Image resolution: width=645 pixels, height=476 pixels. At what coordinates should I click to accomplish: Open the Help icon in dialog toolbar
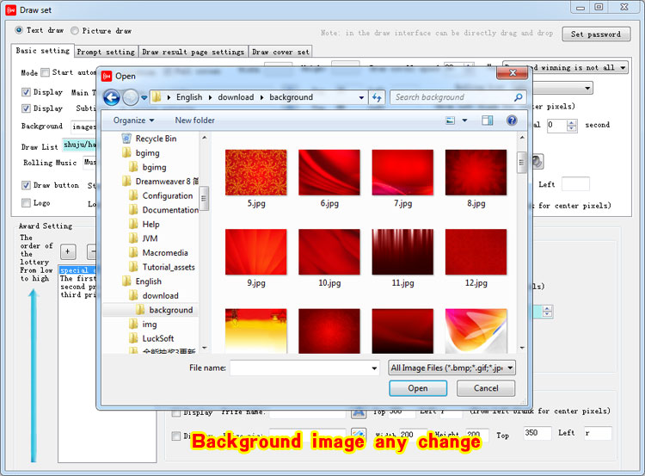tap(512, 121)
